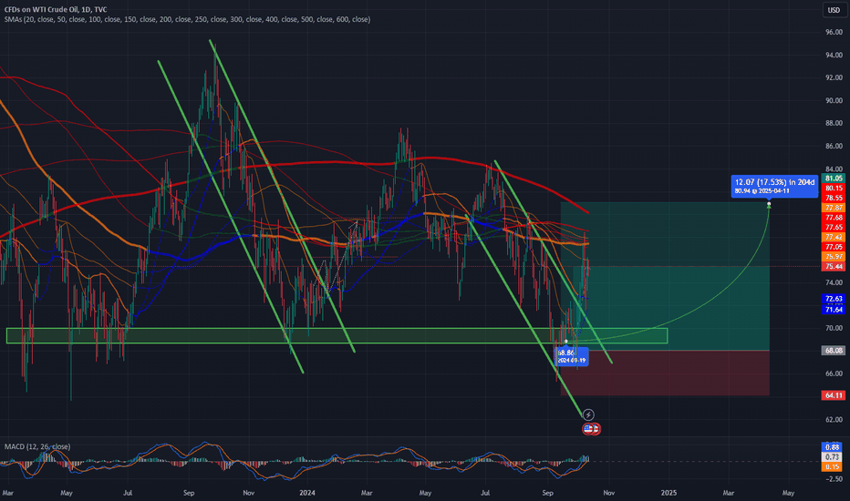Click the 0.73 MACD value label
The image size is (850, 501).
(x=833, y=457)
